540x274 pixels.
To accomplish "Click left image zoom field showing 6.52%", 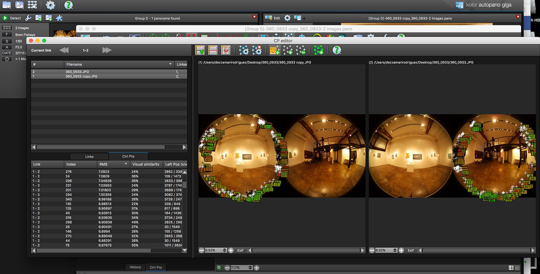I will [x=214, y=250].
